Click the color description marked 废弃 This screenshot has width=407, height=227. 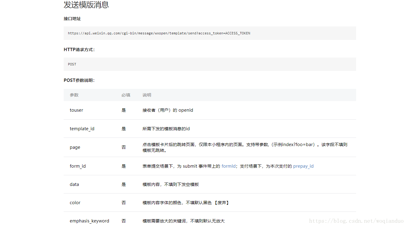point(186,203)
